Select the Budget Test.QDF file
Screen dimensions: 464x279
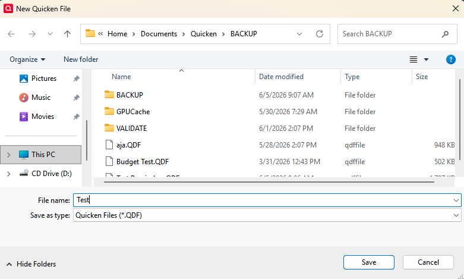coord(143,162)
